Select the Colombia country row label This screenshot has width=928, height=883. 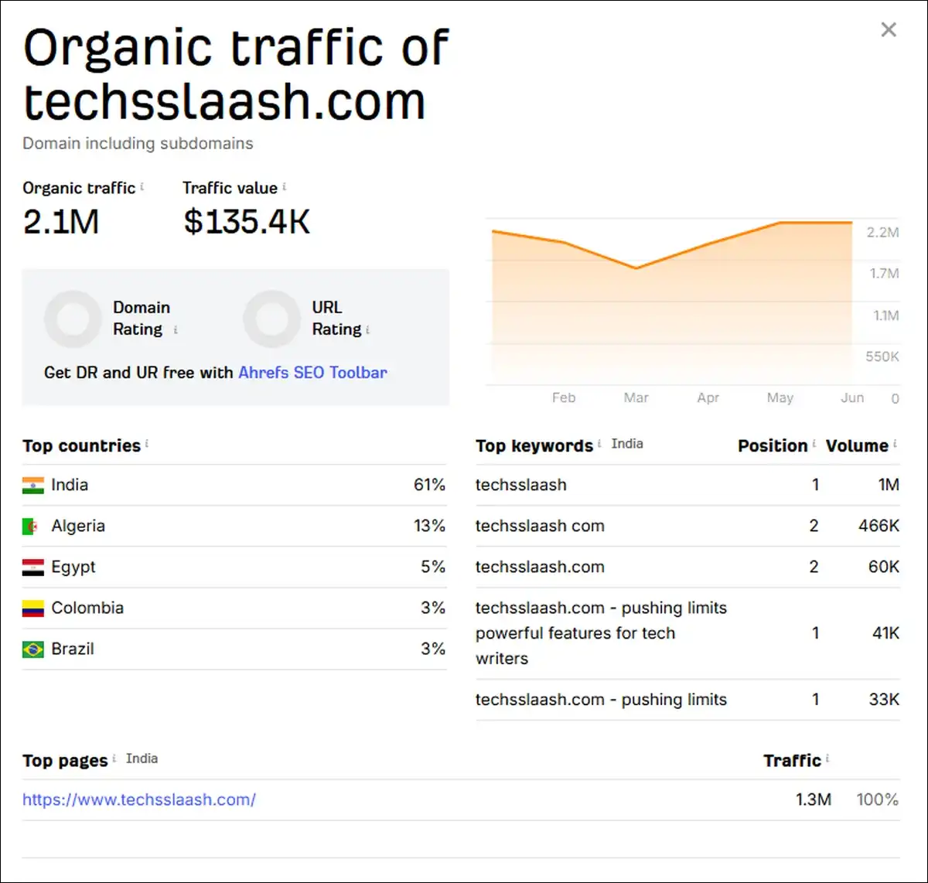pos(87,608)
